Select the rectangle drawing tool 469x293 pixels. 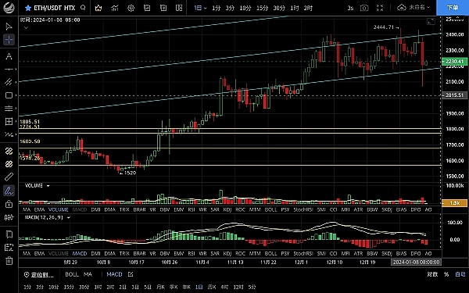click(x=9, y=95)
